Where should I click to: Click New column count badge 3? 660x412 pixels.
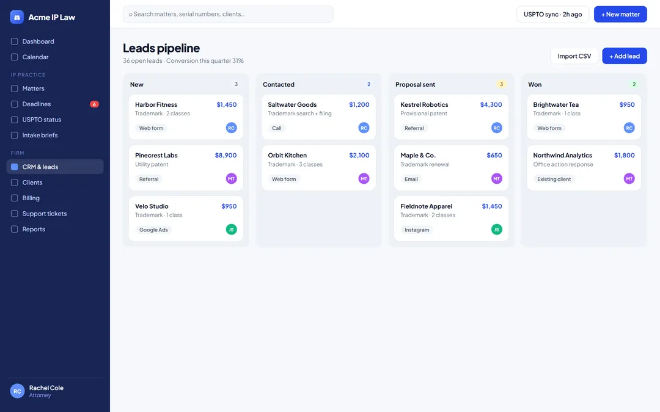coord(236,84)
